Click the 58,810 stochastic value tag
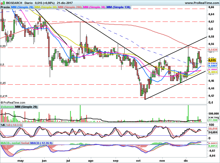 [x=213, y=129]
